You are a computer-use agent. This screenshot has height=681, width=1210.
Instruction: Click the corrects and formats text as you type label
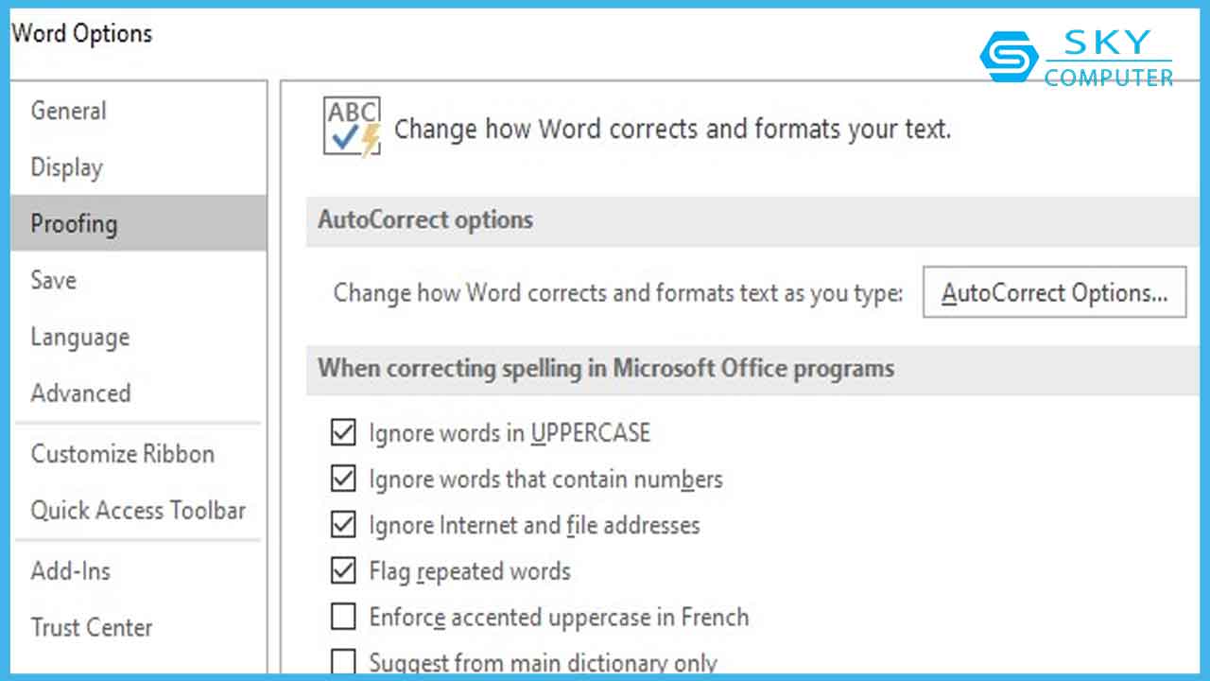618,292
